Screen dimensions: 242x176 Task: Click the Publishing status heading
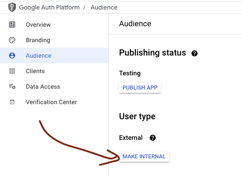click(152, 52)
